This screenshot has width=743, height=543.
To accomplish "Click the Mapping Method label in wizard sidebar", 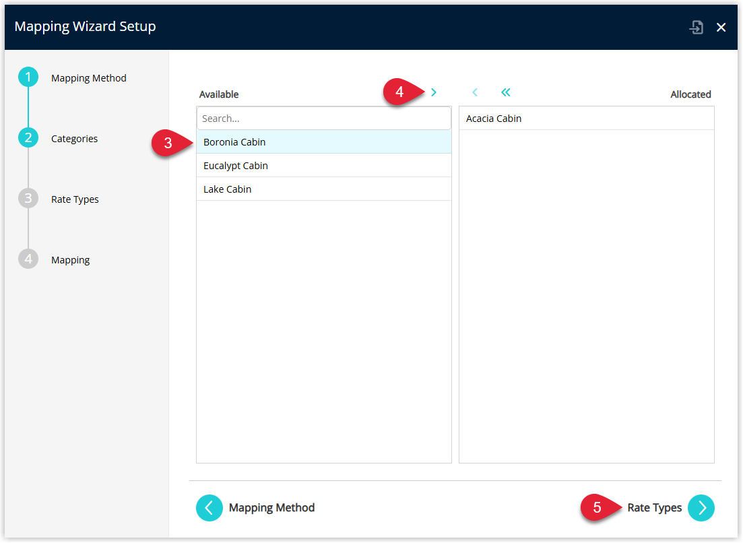I will click(x=89, y=78).
